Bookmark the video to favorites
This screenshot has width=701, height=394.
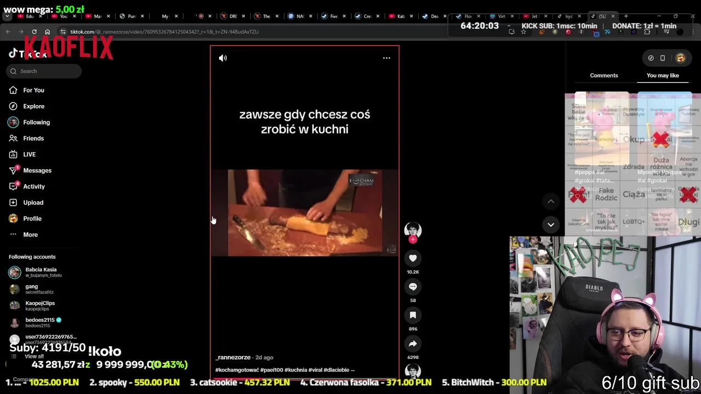pos(413,315)
